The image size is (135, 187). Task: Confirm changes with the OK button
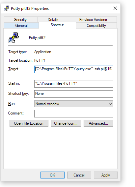[52, 175]
